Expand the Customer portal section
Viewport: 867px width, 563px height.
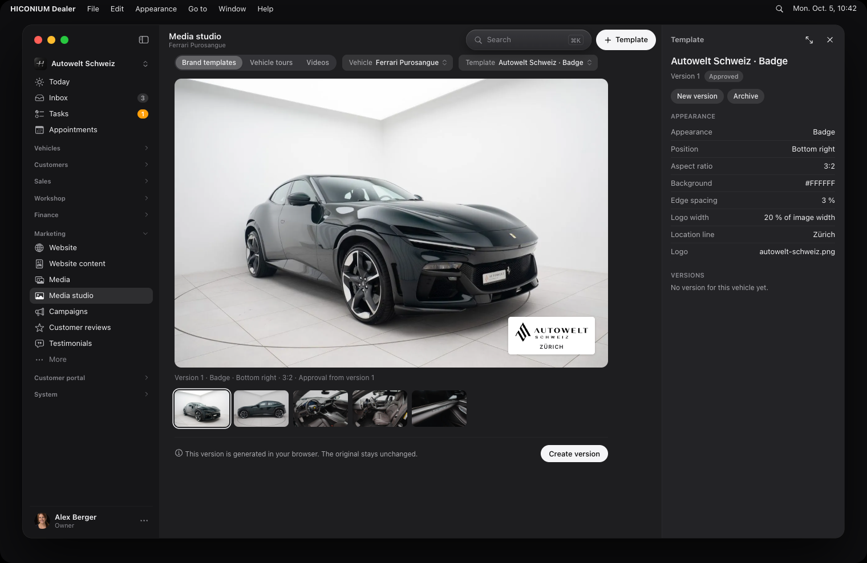91,378
